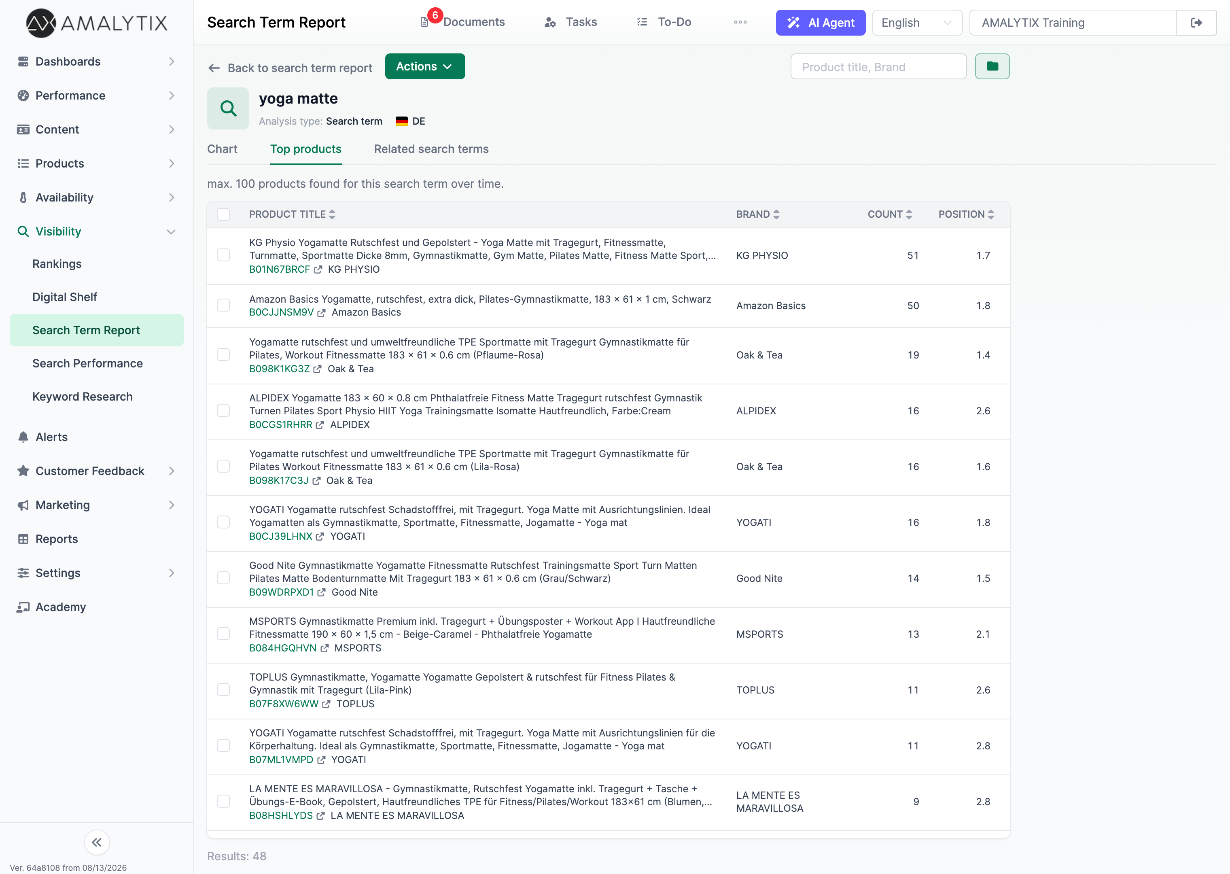
Task: Check the Good Nite Gymnastikmatte row
Action: 223,578
